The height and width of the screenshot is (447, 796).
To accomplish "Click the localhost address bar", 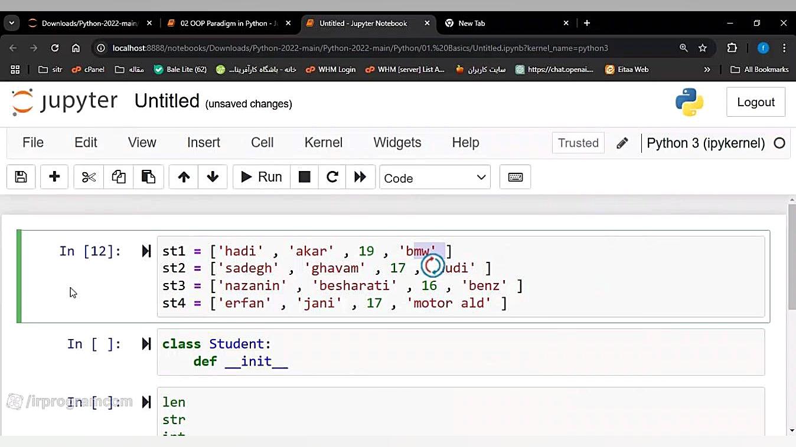I will pos(360,48).
